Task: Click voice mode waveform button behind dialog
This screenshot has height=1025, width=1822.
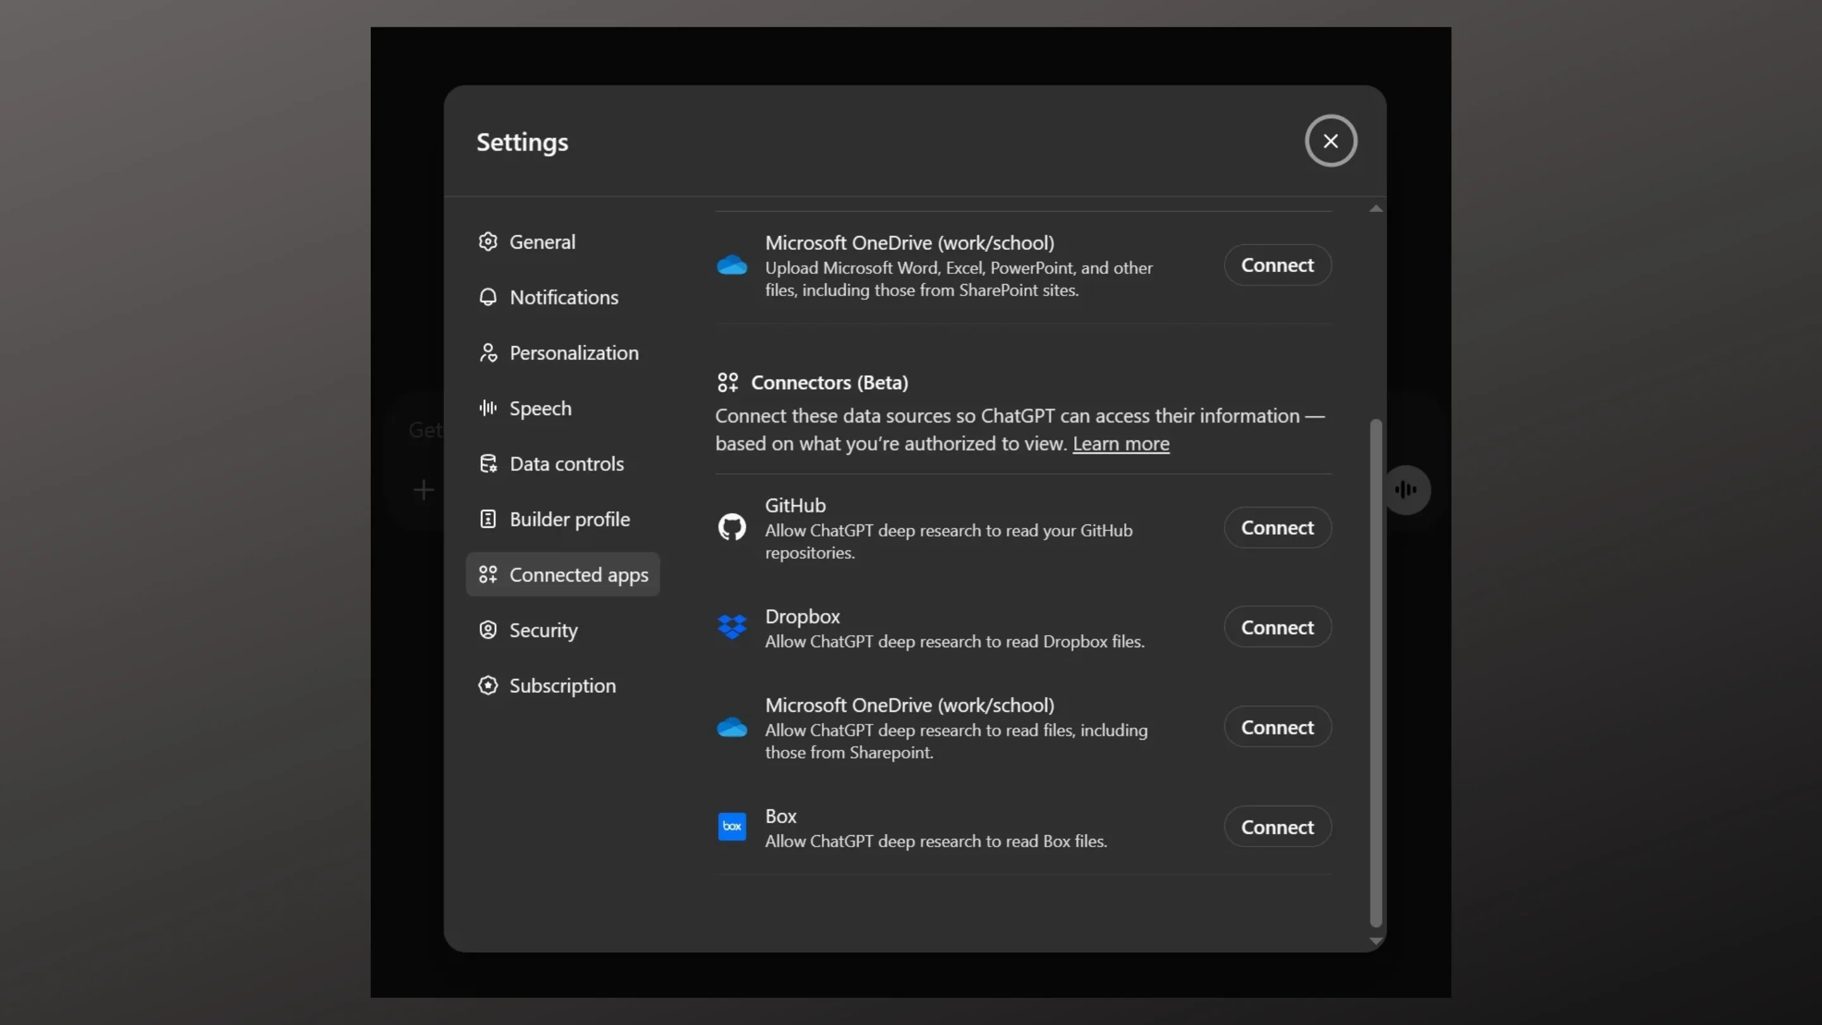Action: 1406,490
